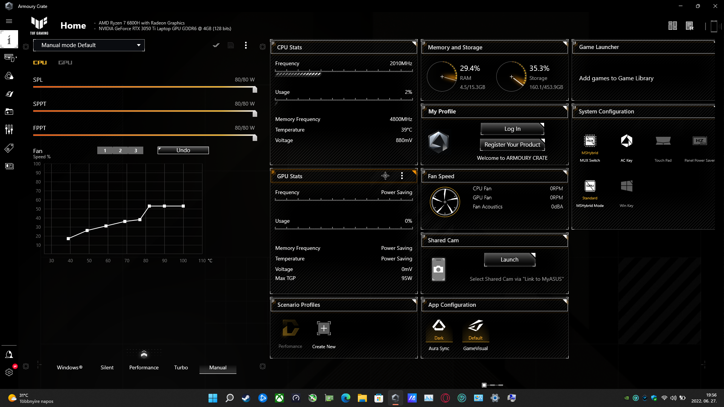Open Featured deals tag sidebar icon
Screen dimensions: 724x407
(x=9, y=148)
